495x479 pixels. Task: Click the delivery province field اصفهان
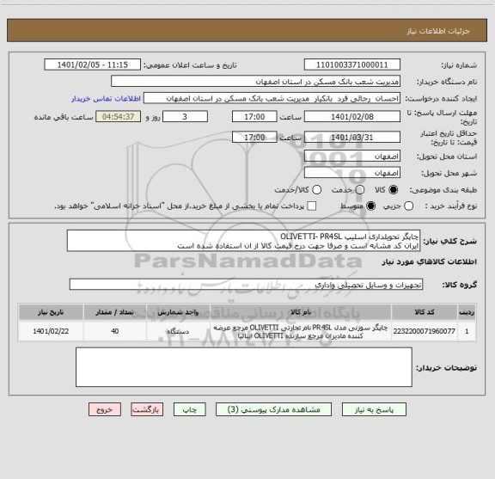(352, 157)
